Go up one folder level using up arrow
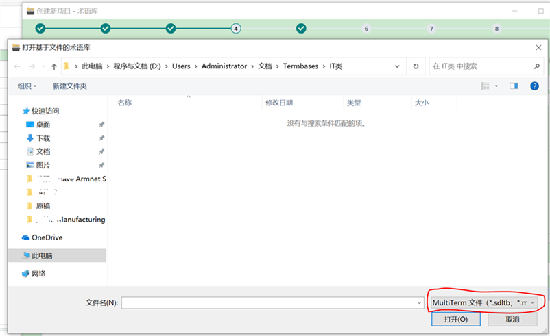This screenshot has width=550, height=336. click(x=54, y=66)
